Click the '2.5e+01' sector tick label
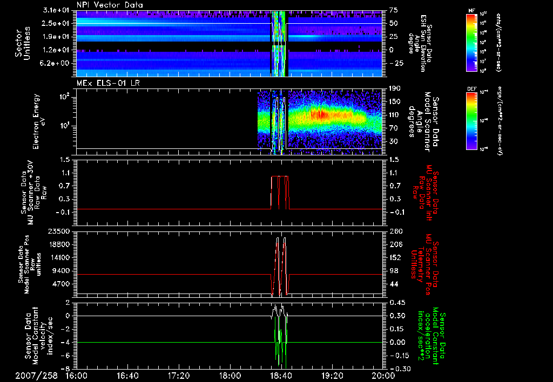This screenshot has height=382, width=553. point(56,23)
